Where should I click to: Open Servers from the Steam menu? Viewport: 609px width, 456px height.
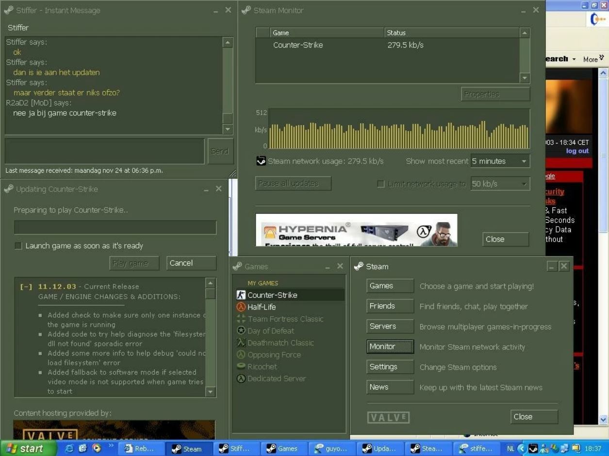coord(390,326)
